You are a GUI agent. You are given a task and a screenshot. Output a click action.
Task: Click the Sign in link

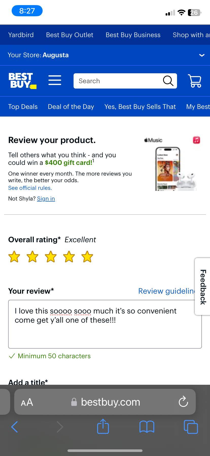[x=46, y=198]
